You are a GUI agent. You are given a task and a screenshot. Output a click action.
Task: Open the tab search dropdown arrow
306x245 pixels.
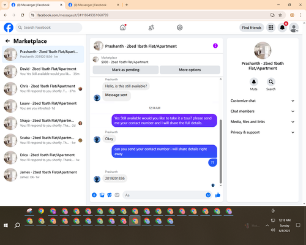[x=4, y=5]
